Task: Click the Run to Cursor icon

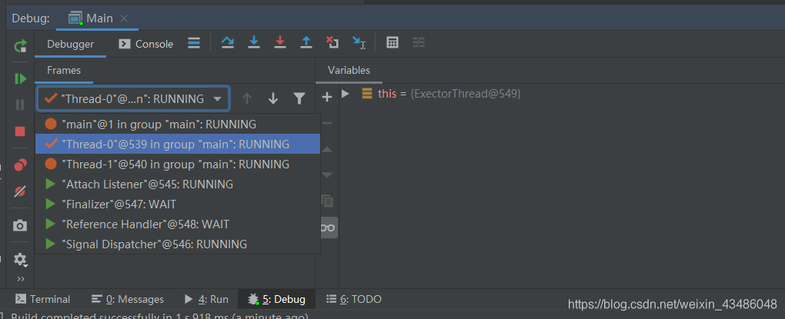Action: (359, 43)
